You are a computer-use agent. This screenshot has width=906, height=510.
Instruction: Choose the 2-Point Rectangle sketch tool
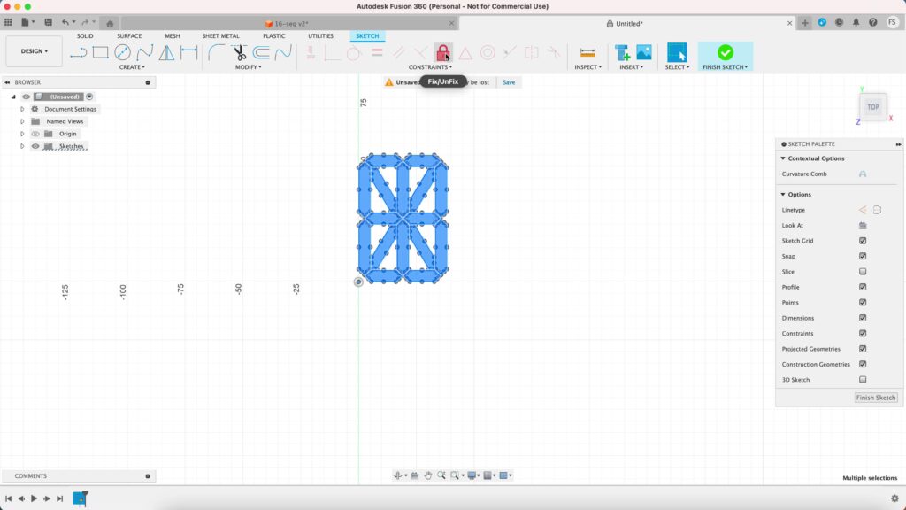coord(100,53)
